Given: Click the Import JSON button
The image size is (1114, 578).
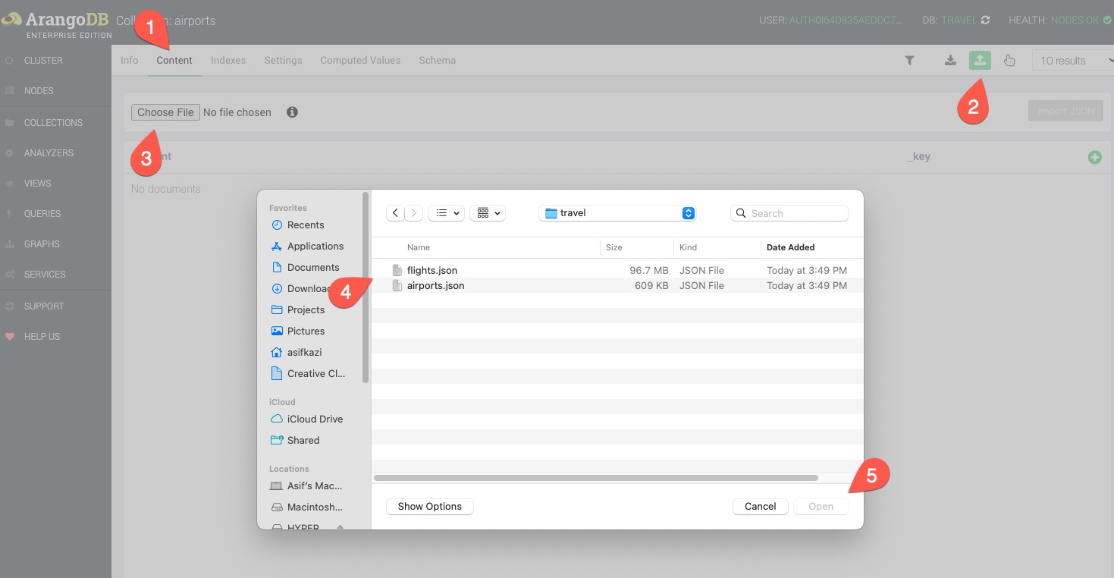Looking at the screenshot, I should click(1065, 111).
